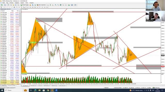The height and width of the screenshot is (92, 165).
Task: Expand the New Chart dropdown arrow
Action: point(3,5)
